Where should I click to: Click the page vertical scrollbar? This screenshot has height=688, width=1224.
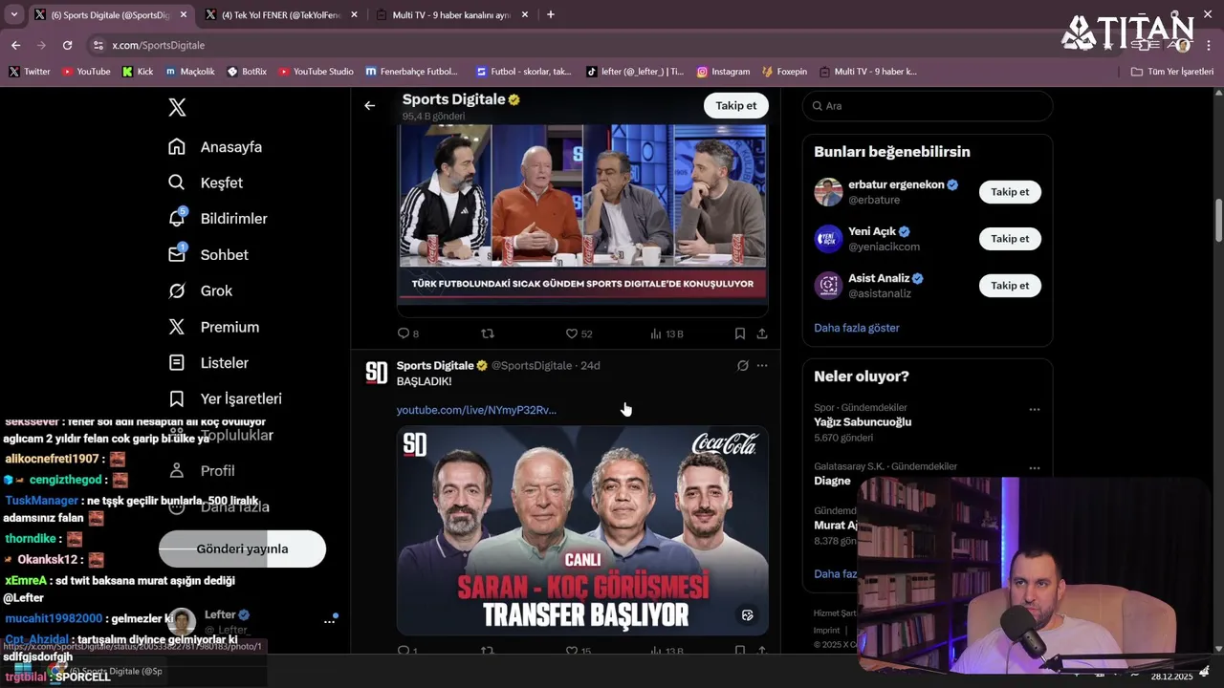[1218, 221]
